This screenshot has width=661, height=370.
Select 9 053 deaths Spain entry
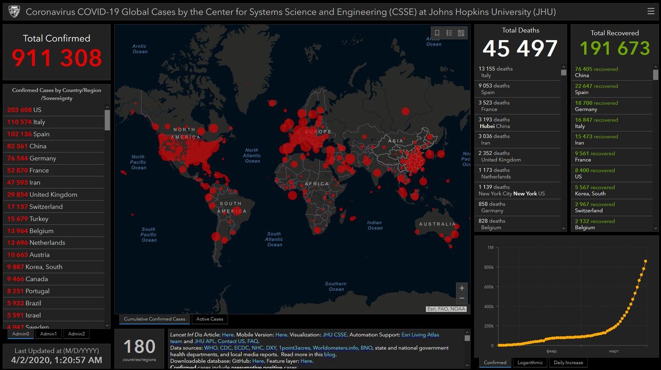518,89
